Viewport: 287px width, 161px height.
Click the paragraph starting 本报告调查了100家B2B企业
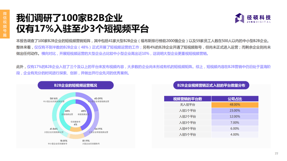tap(143, 47)
